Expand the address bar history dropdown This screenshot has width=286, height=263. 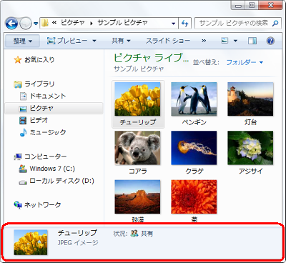174,24
